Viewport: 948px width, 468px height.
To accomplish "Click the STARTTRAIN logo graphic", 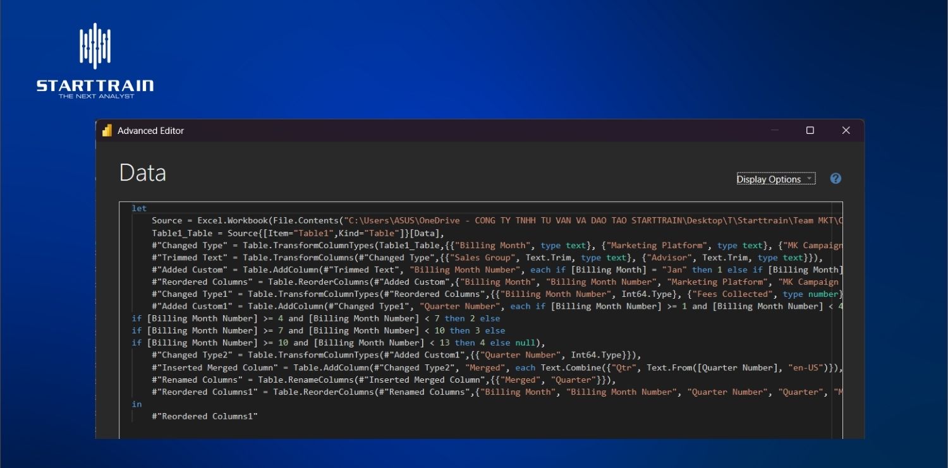I will click(x=94, y=44).
